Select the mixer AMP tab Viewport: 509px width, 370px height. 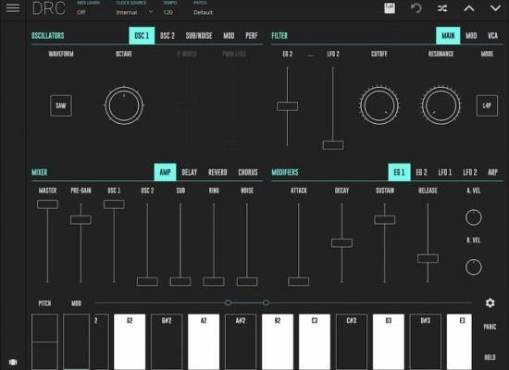pyautogui.click(x=165, y=172)
